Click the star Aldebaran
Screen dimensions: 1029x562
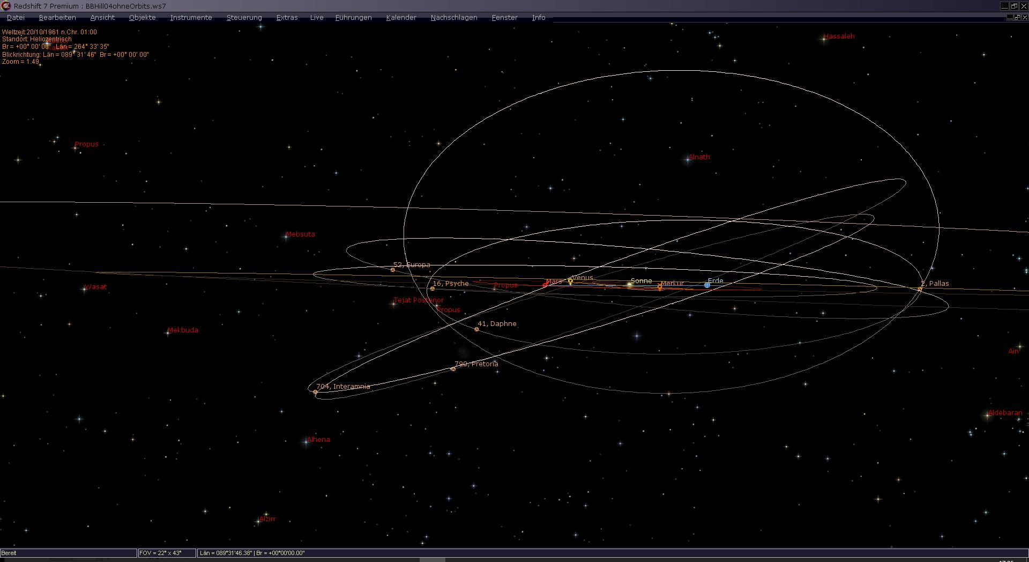987,415
